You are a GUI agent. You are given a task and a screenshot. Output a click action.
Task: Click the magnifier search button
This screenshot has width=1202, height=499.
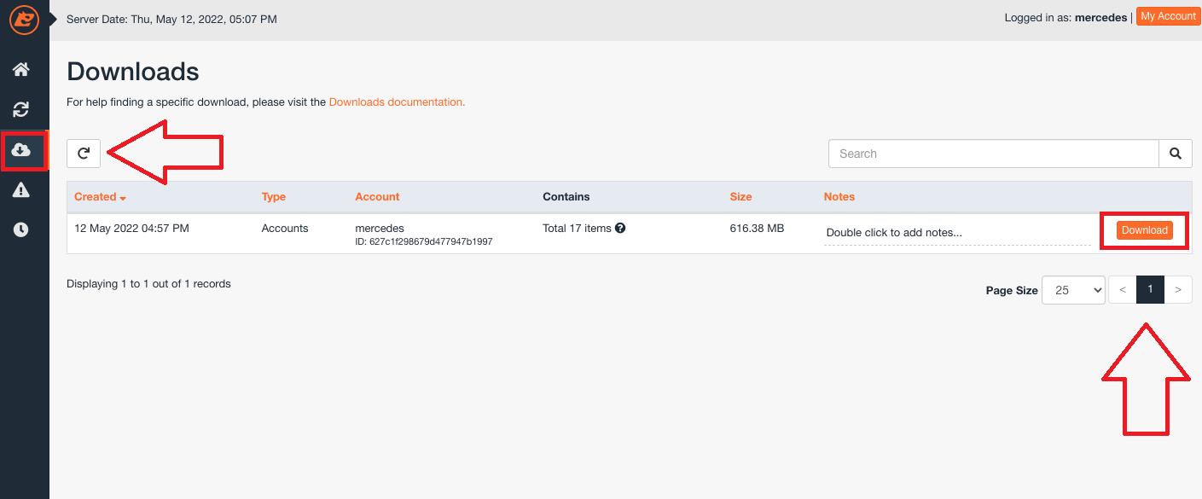[x=1176, y=154]
